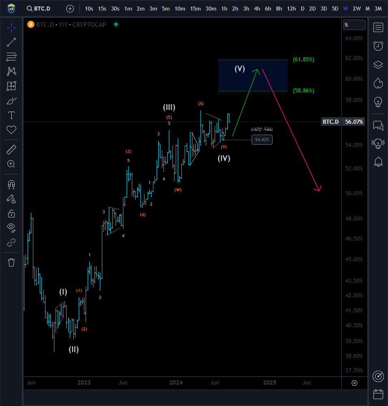Click the Bitcoin symbol logo in legend
The image size is (388, 406).
(x=31, y=25)
